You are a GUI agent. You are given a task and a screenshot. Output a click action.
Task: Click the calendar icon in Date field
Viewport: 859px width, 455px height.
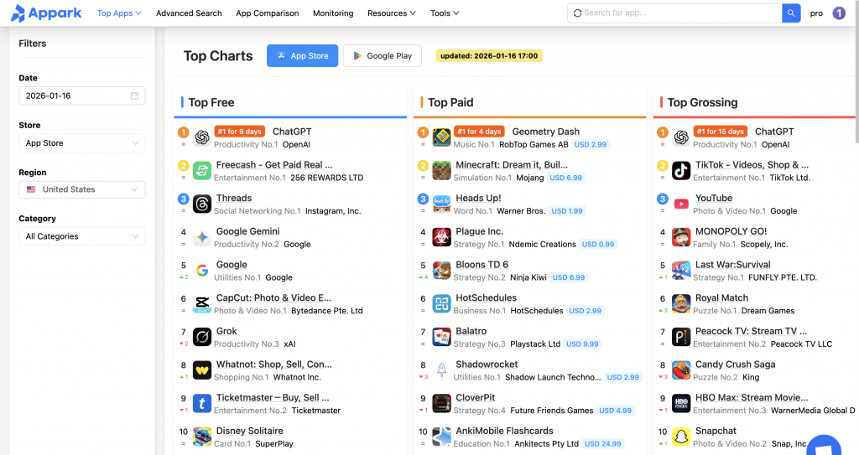pos(134,96)
